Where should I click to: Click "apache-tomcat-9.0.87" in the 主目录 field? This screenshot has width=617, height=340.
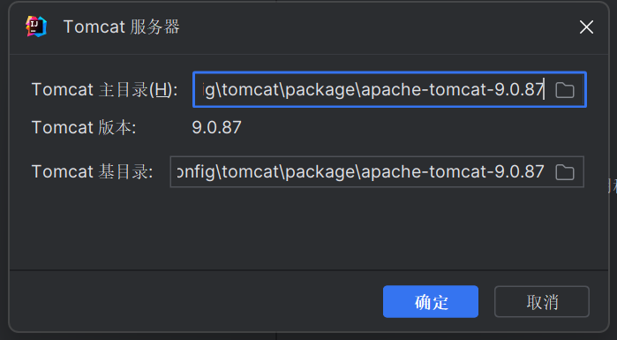tap(453, 90)
